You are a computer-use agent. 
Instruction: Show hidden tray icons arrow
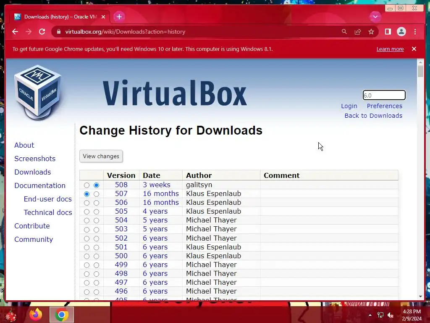(x=370, y=315)
